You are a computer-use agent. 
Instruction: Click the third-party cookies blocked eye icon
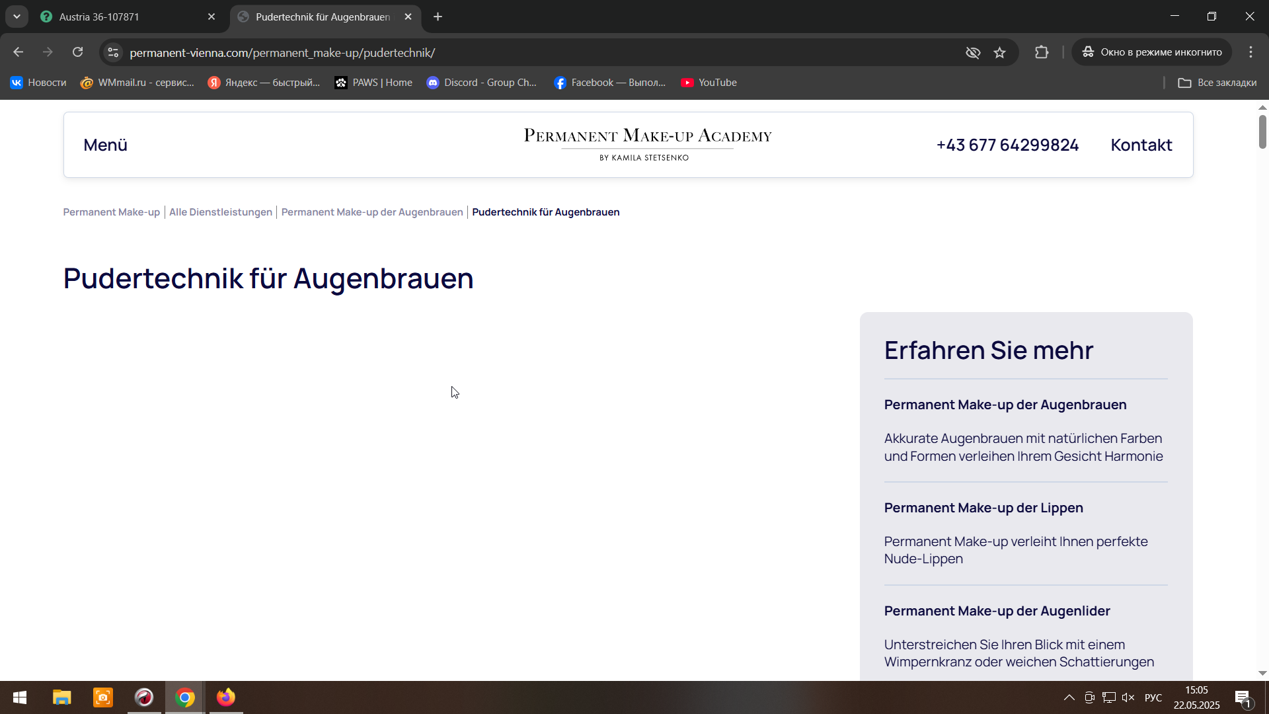click(973, 52)
